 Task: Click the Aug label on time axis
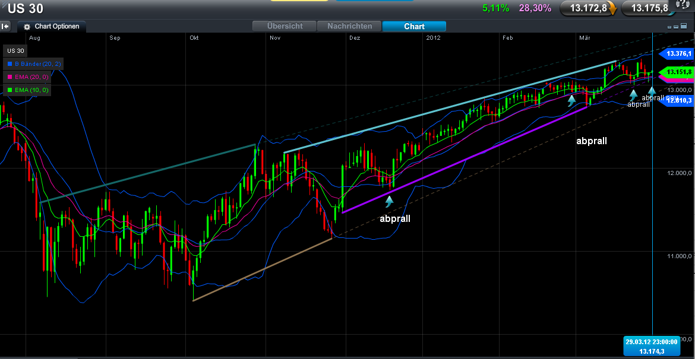pos(34,38)
